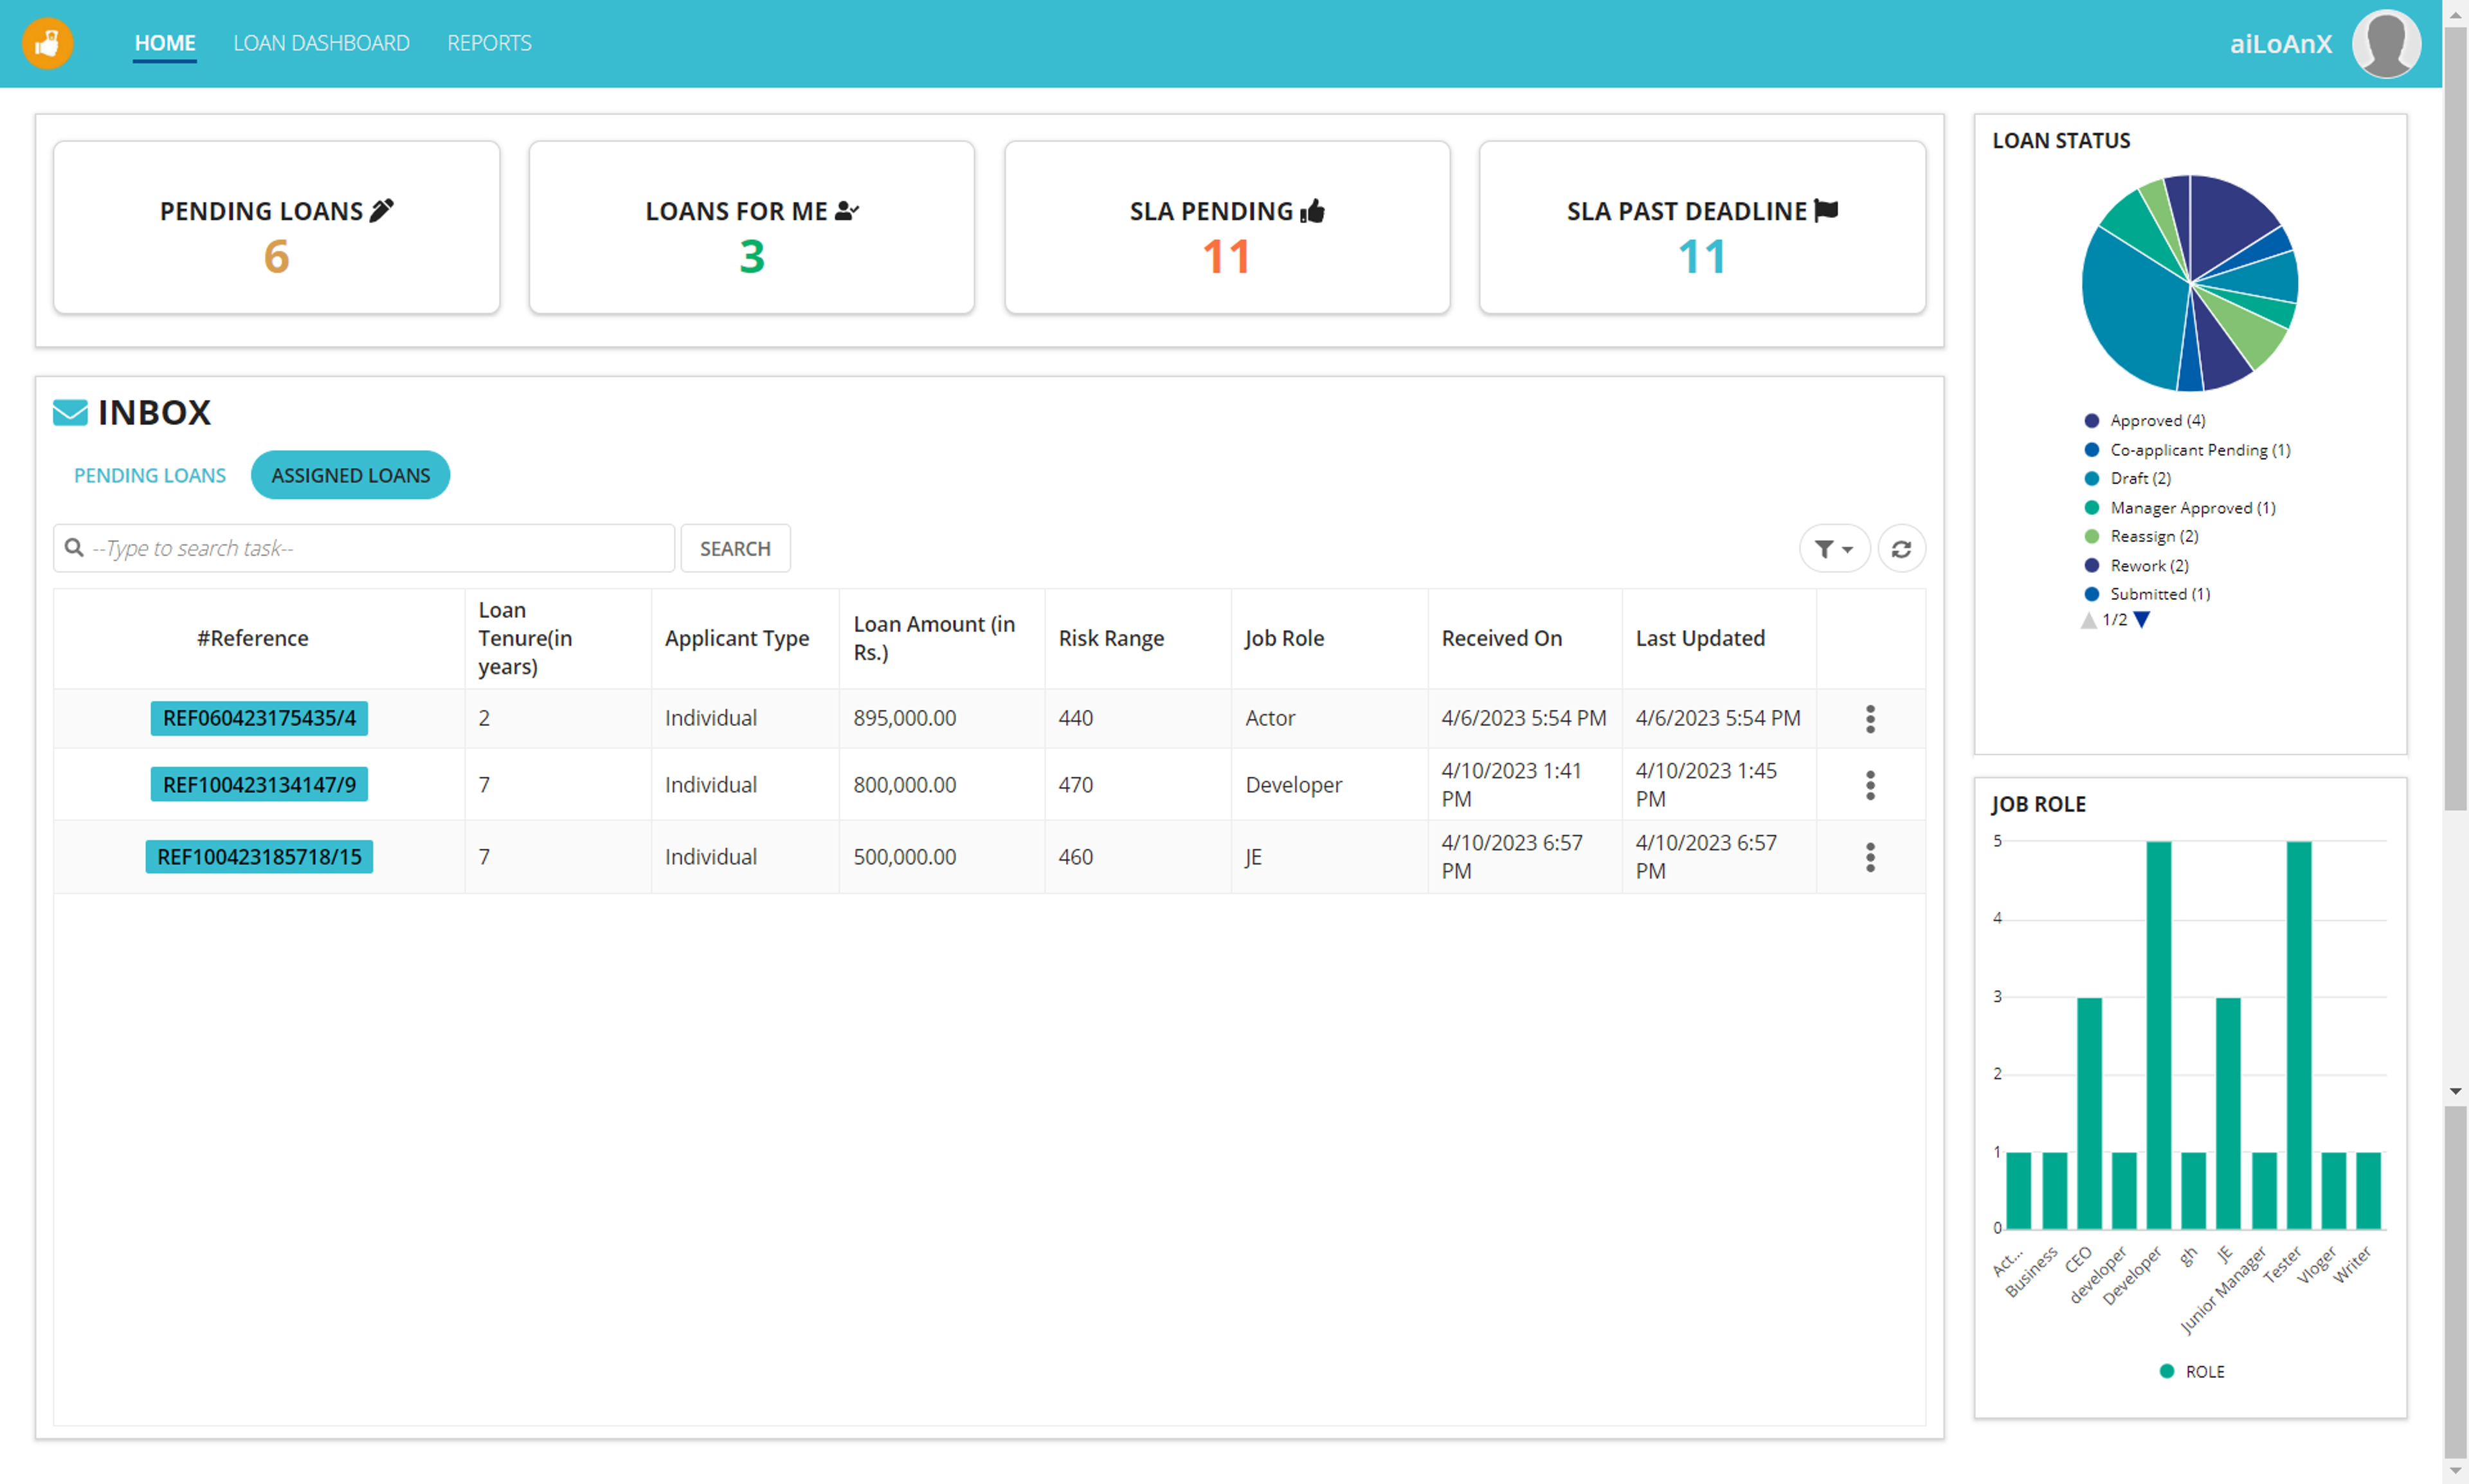Screen dimensions: 2469x1484
Task: Select the Assigned Loans tab
Action: click(350, 475)
